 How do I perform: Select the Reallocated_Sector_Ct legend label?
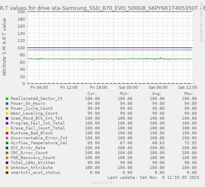click(37, 99)
